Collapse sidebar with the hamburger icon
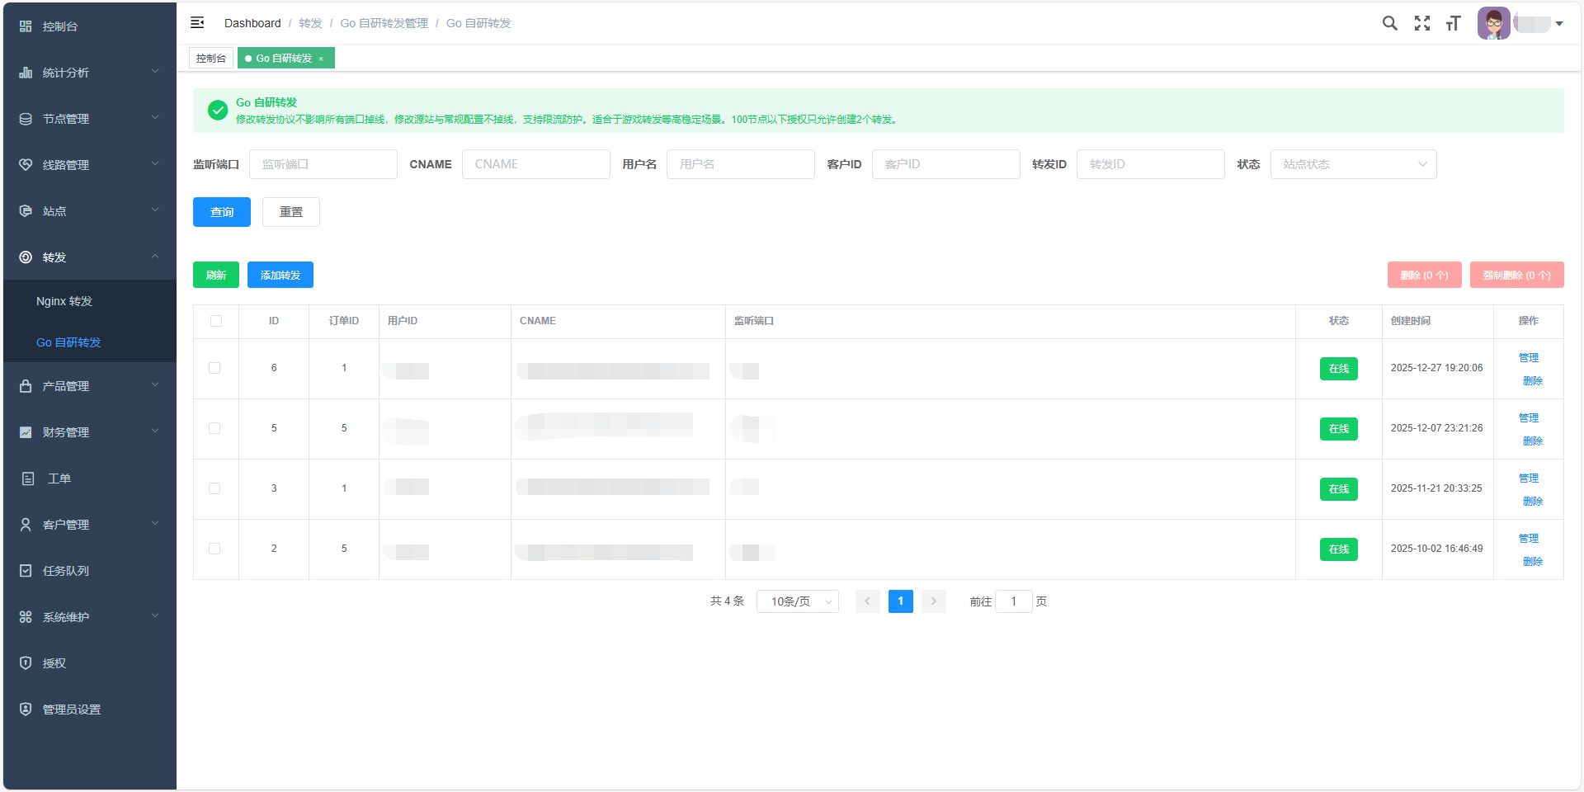Image resolution: width=1584 pixels, height=792 pixels. coord(197,23)
